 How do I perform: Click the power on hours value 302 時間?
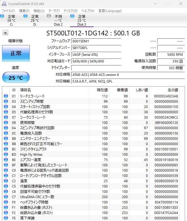click(x=171, y=68)
